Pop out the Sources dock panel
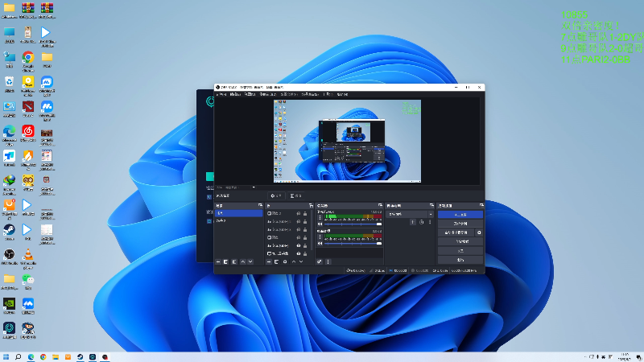The height and width of the screenshot is (362, 644). tap(311, 205)
